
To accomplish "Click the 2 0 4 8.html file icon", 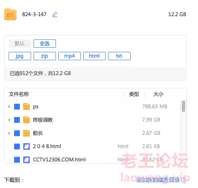I will click(x=27, y=146).
